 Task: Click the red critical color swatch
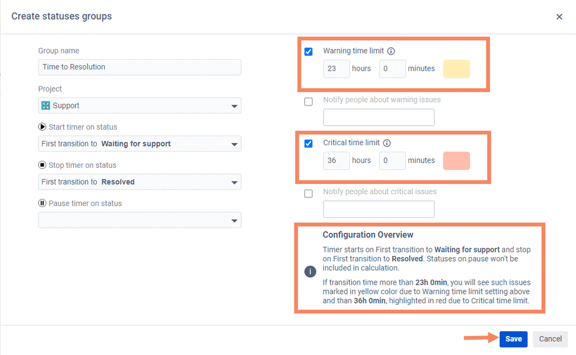[456, 161]
